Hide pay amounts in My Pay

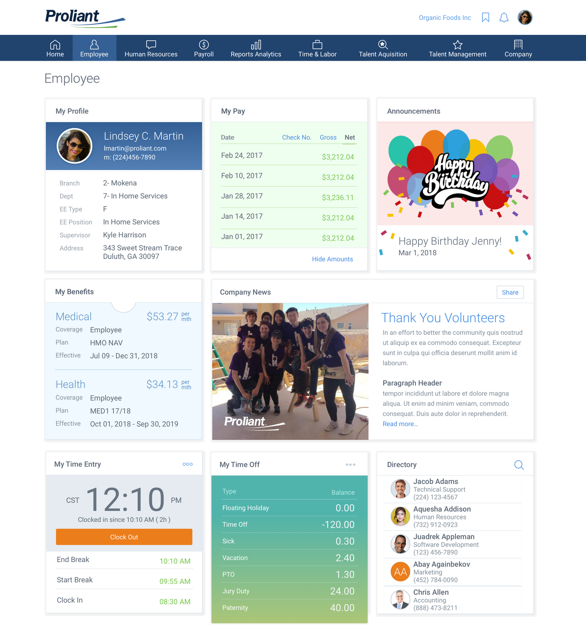click(x=332, y=259)
